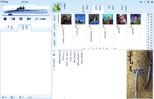Go to artist page 5
Screen dimensions: 154x99
tap(103, 48)
